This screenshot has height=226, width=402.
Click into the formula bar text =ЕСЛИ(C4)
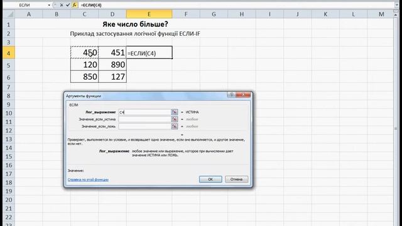91,5
